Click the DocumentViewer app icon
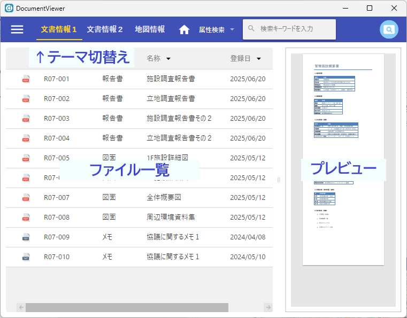 [x=9, y=8]
